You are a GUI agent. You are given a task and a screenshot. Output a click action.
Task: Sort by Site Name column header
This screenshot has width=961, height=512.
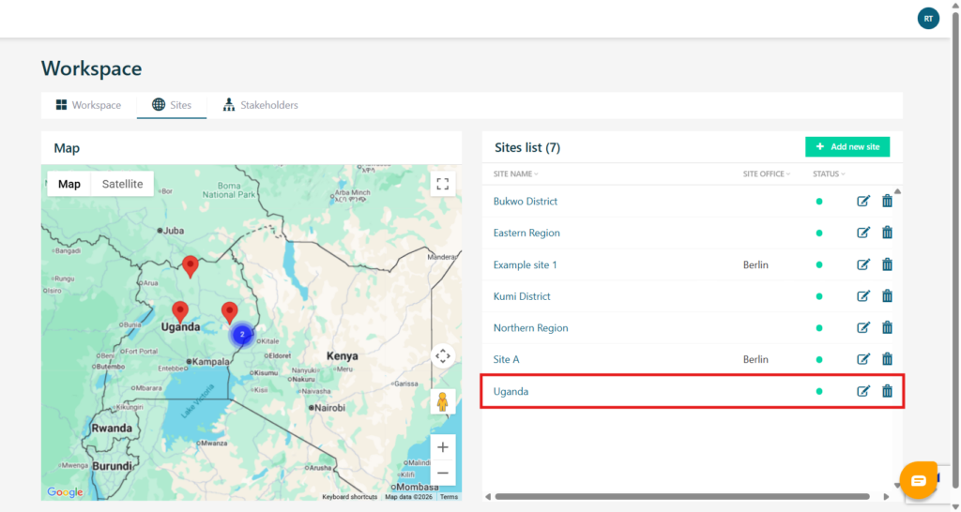click(516, 173)
